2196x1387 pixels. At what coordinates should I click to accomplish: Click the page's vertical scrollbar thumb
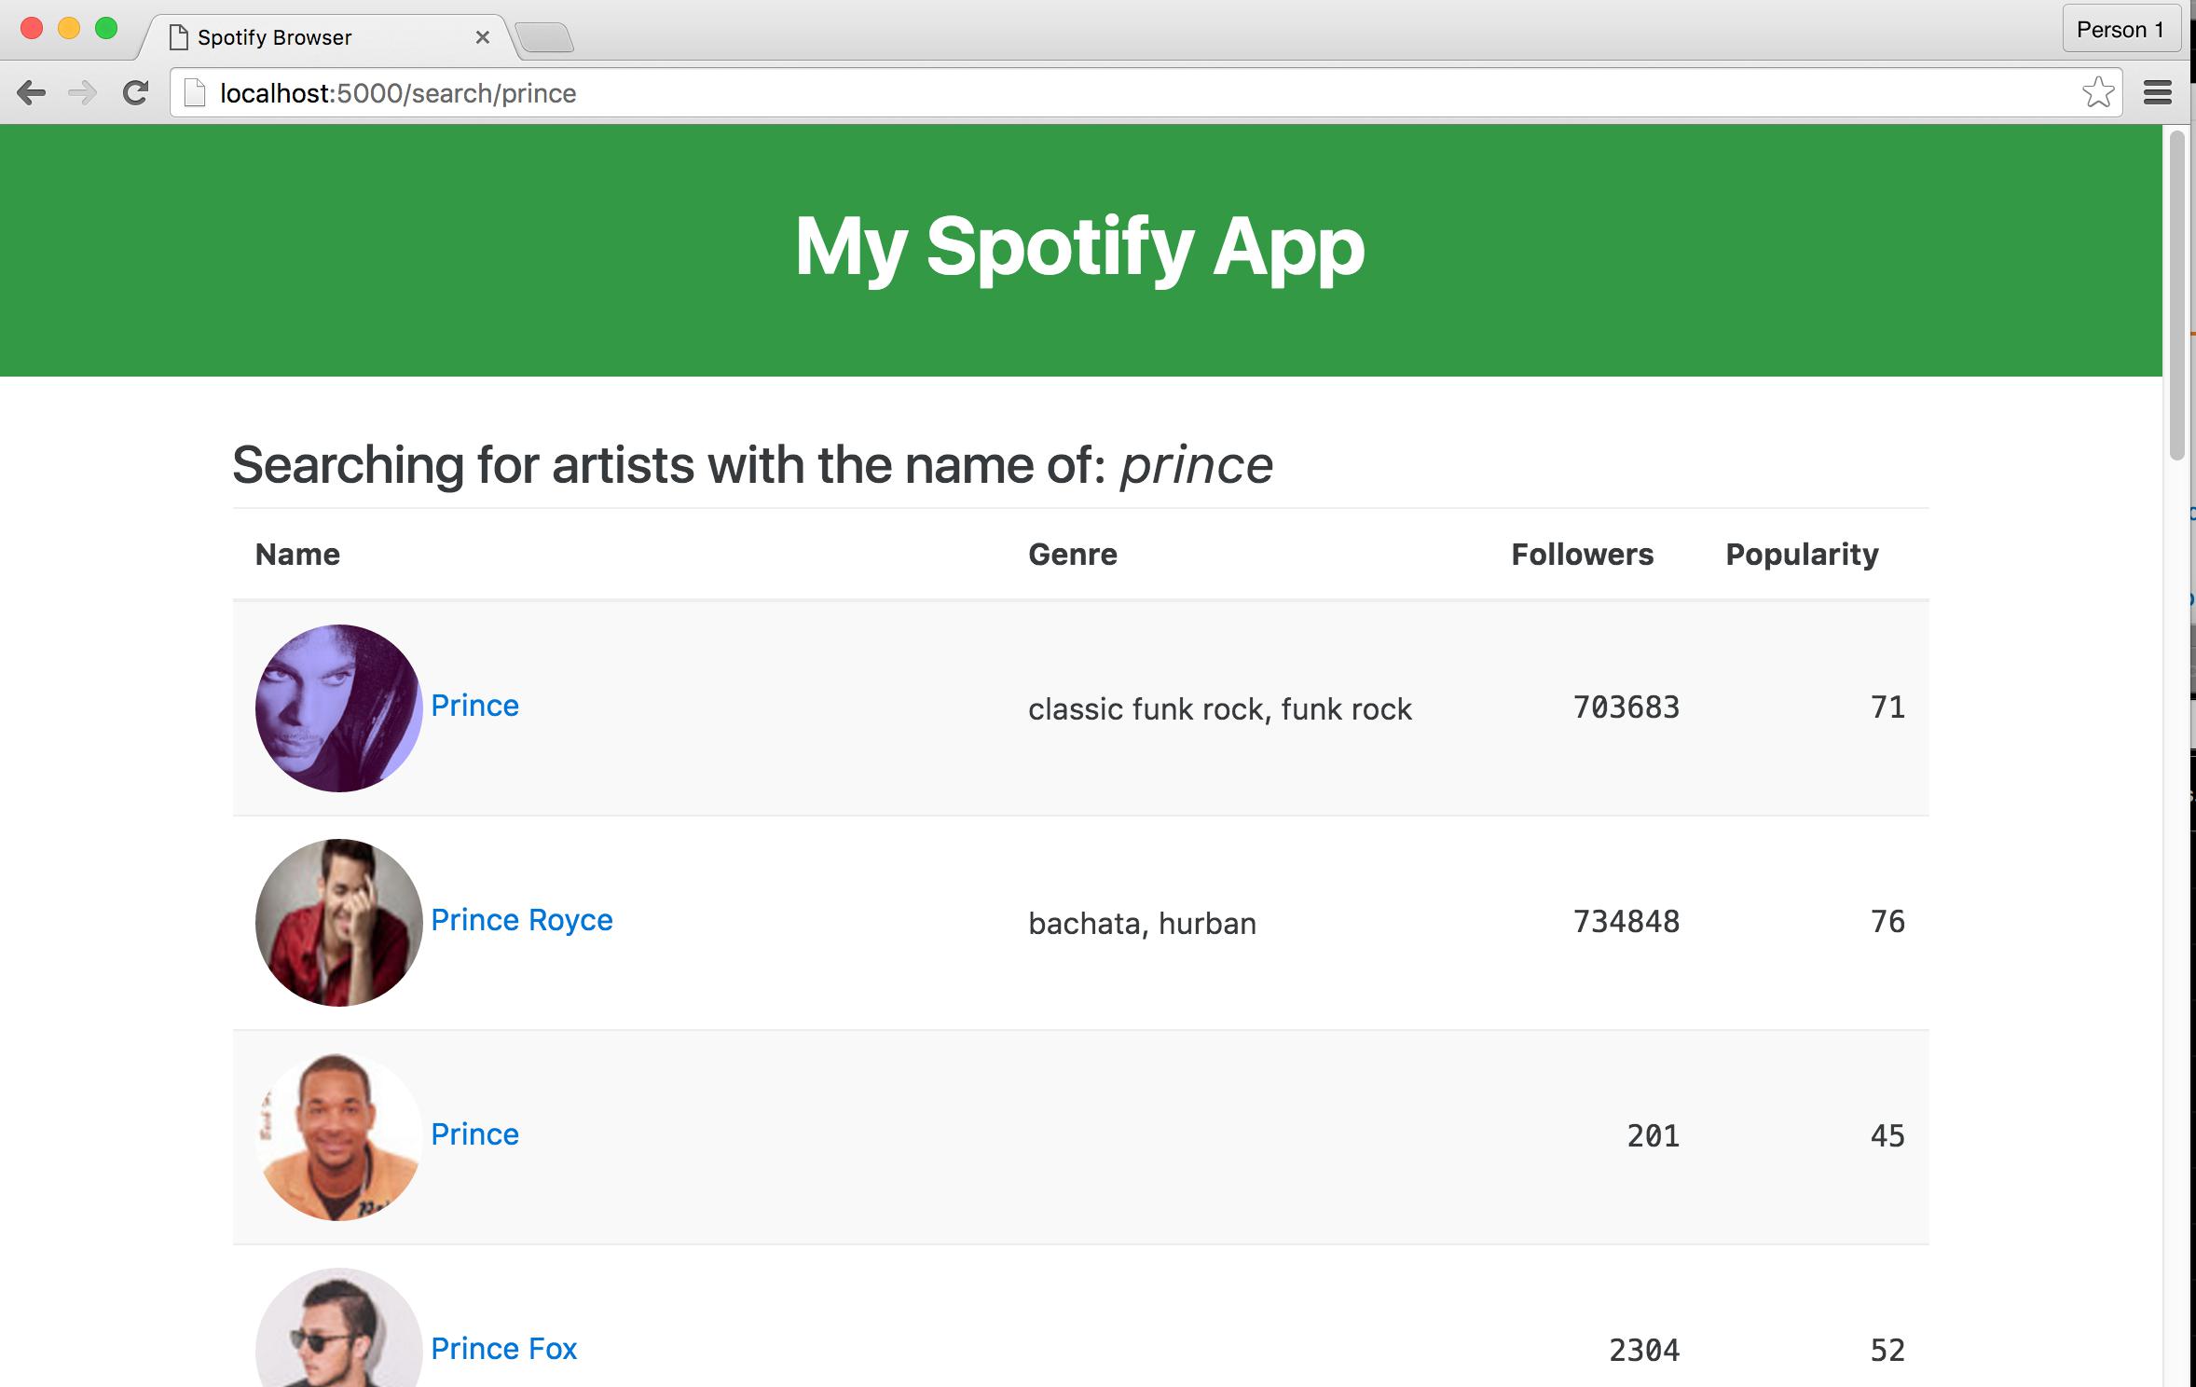coord(2177,296)
